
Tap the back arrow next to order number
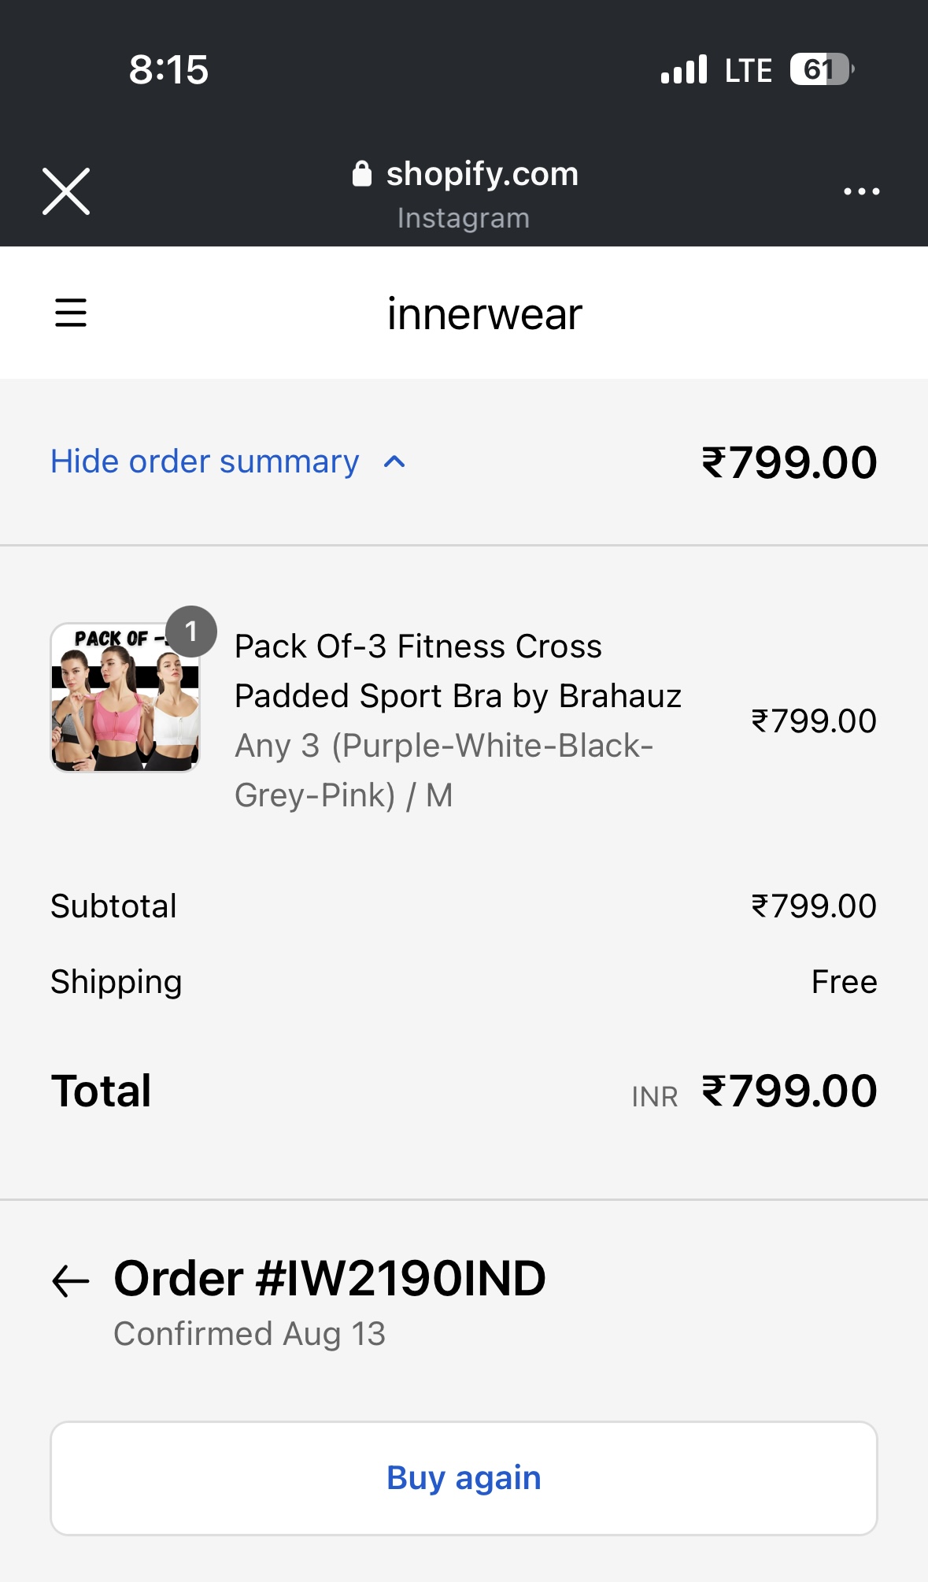[x=71, y=1280]
